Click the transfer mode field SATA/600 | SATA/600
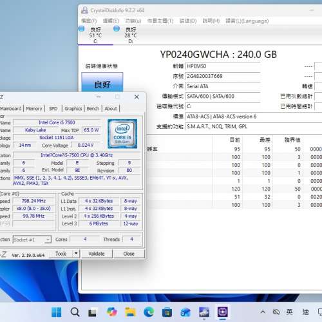The image size is (322, 322). (x=223, y=97)
